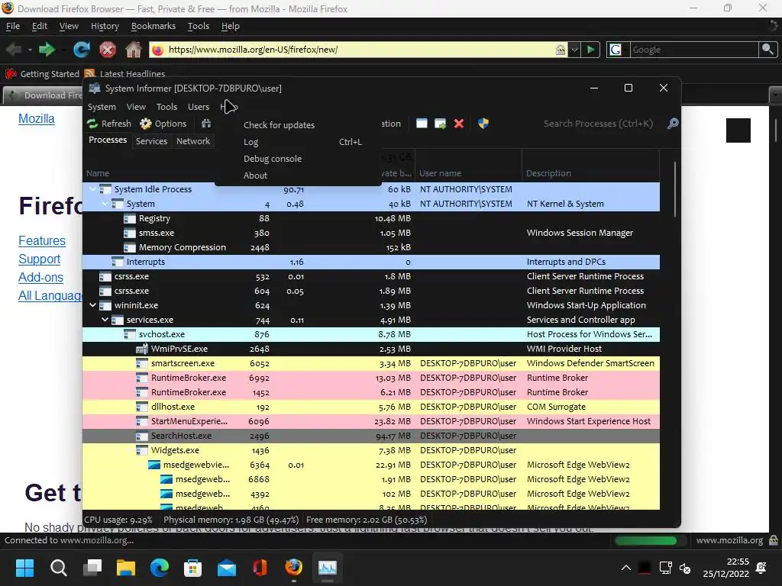Click the Features link on page
The image size is (782, 586).
(x=42, y=240)
